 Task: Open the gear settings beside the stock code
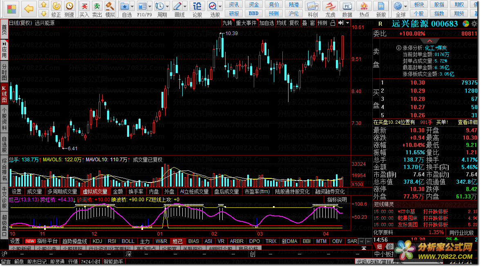click(474, 24)
